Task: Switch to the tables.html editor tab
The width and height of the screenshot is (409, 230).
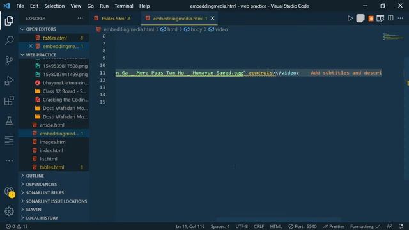Action: (x=116, y=19)
